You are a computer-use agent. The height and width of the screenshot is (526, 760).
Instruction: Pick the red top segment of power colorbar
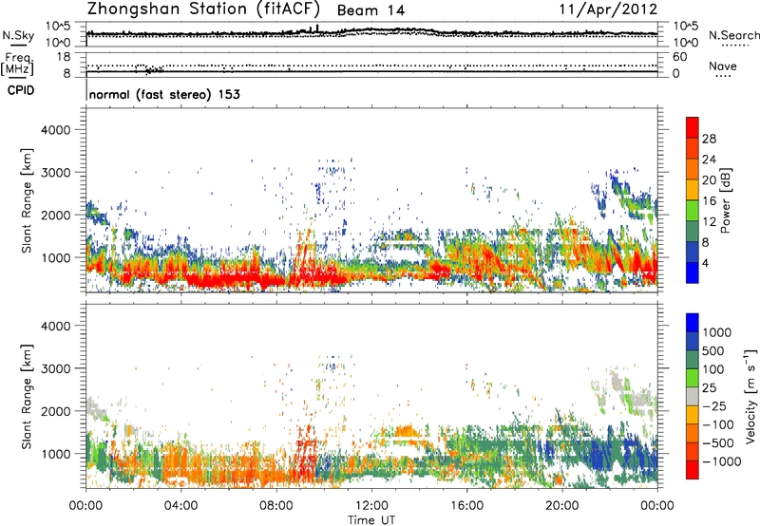tap(693, 128)
